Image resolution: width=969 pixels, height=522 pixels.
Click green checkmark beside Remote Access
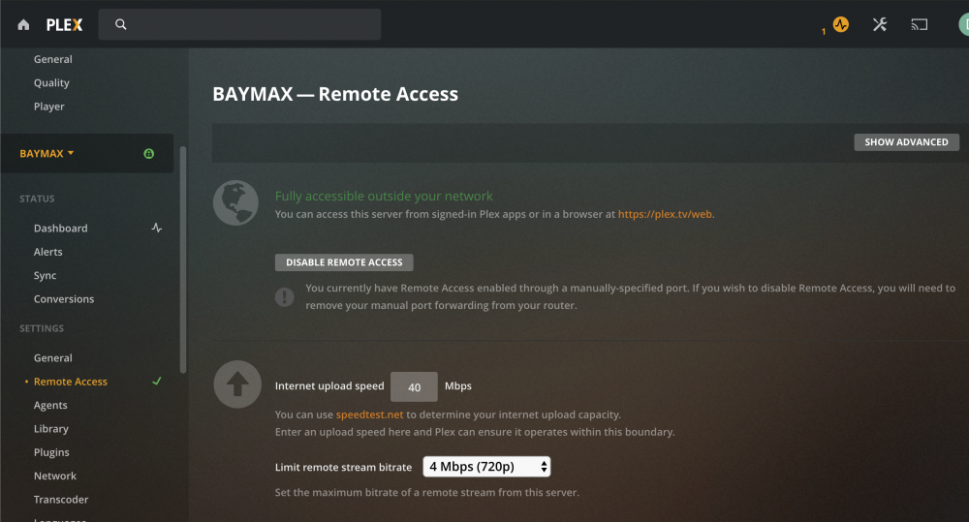coord(157,382)
